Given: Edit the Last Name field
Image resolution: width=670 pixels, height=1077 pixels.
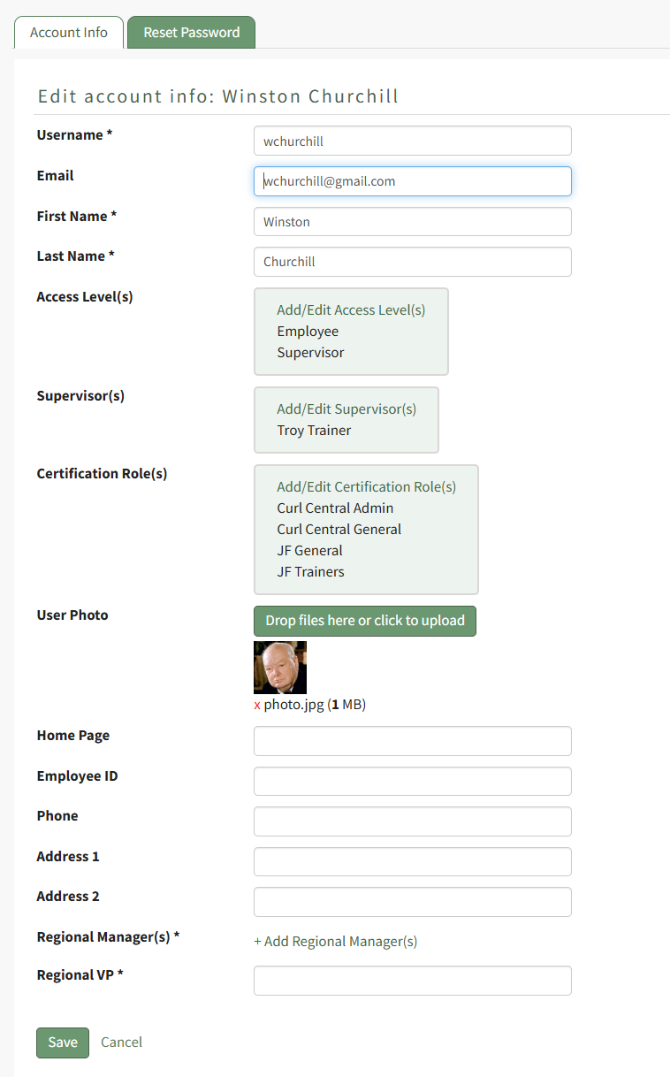Looking at the screenshot, I should click(x=413, y=262).
